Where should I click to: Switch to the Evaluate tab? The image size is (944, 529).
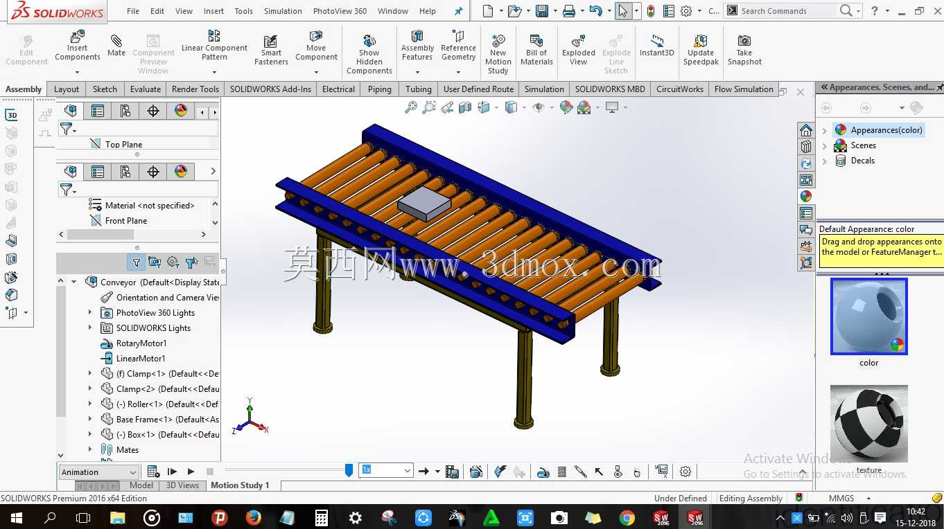[x=146, y=89]
